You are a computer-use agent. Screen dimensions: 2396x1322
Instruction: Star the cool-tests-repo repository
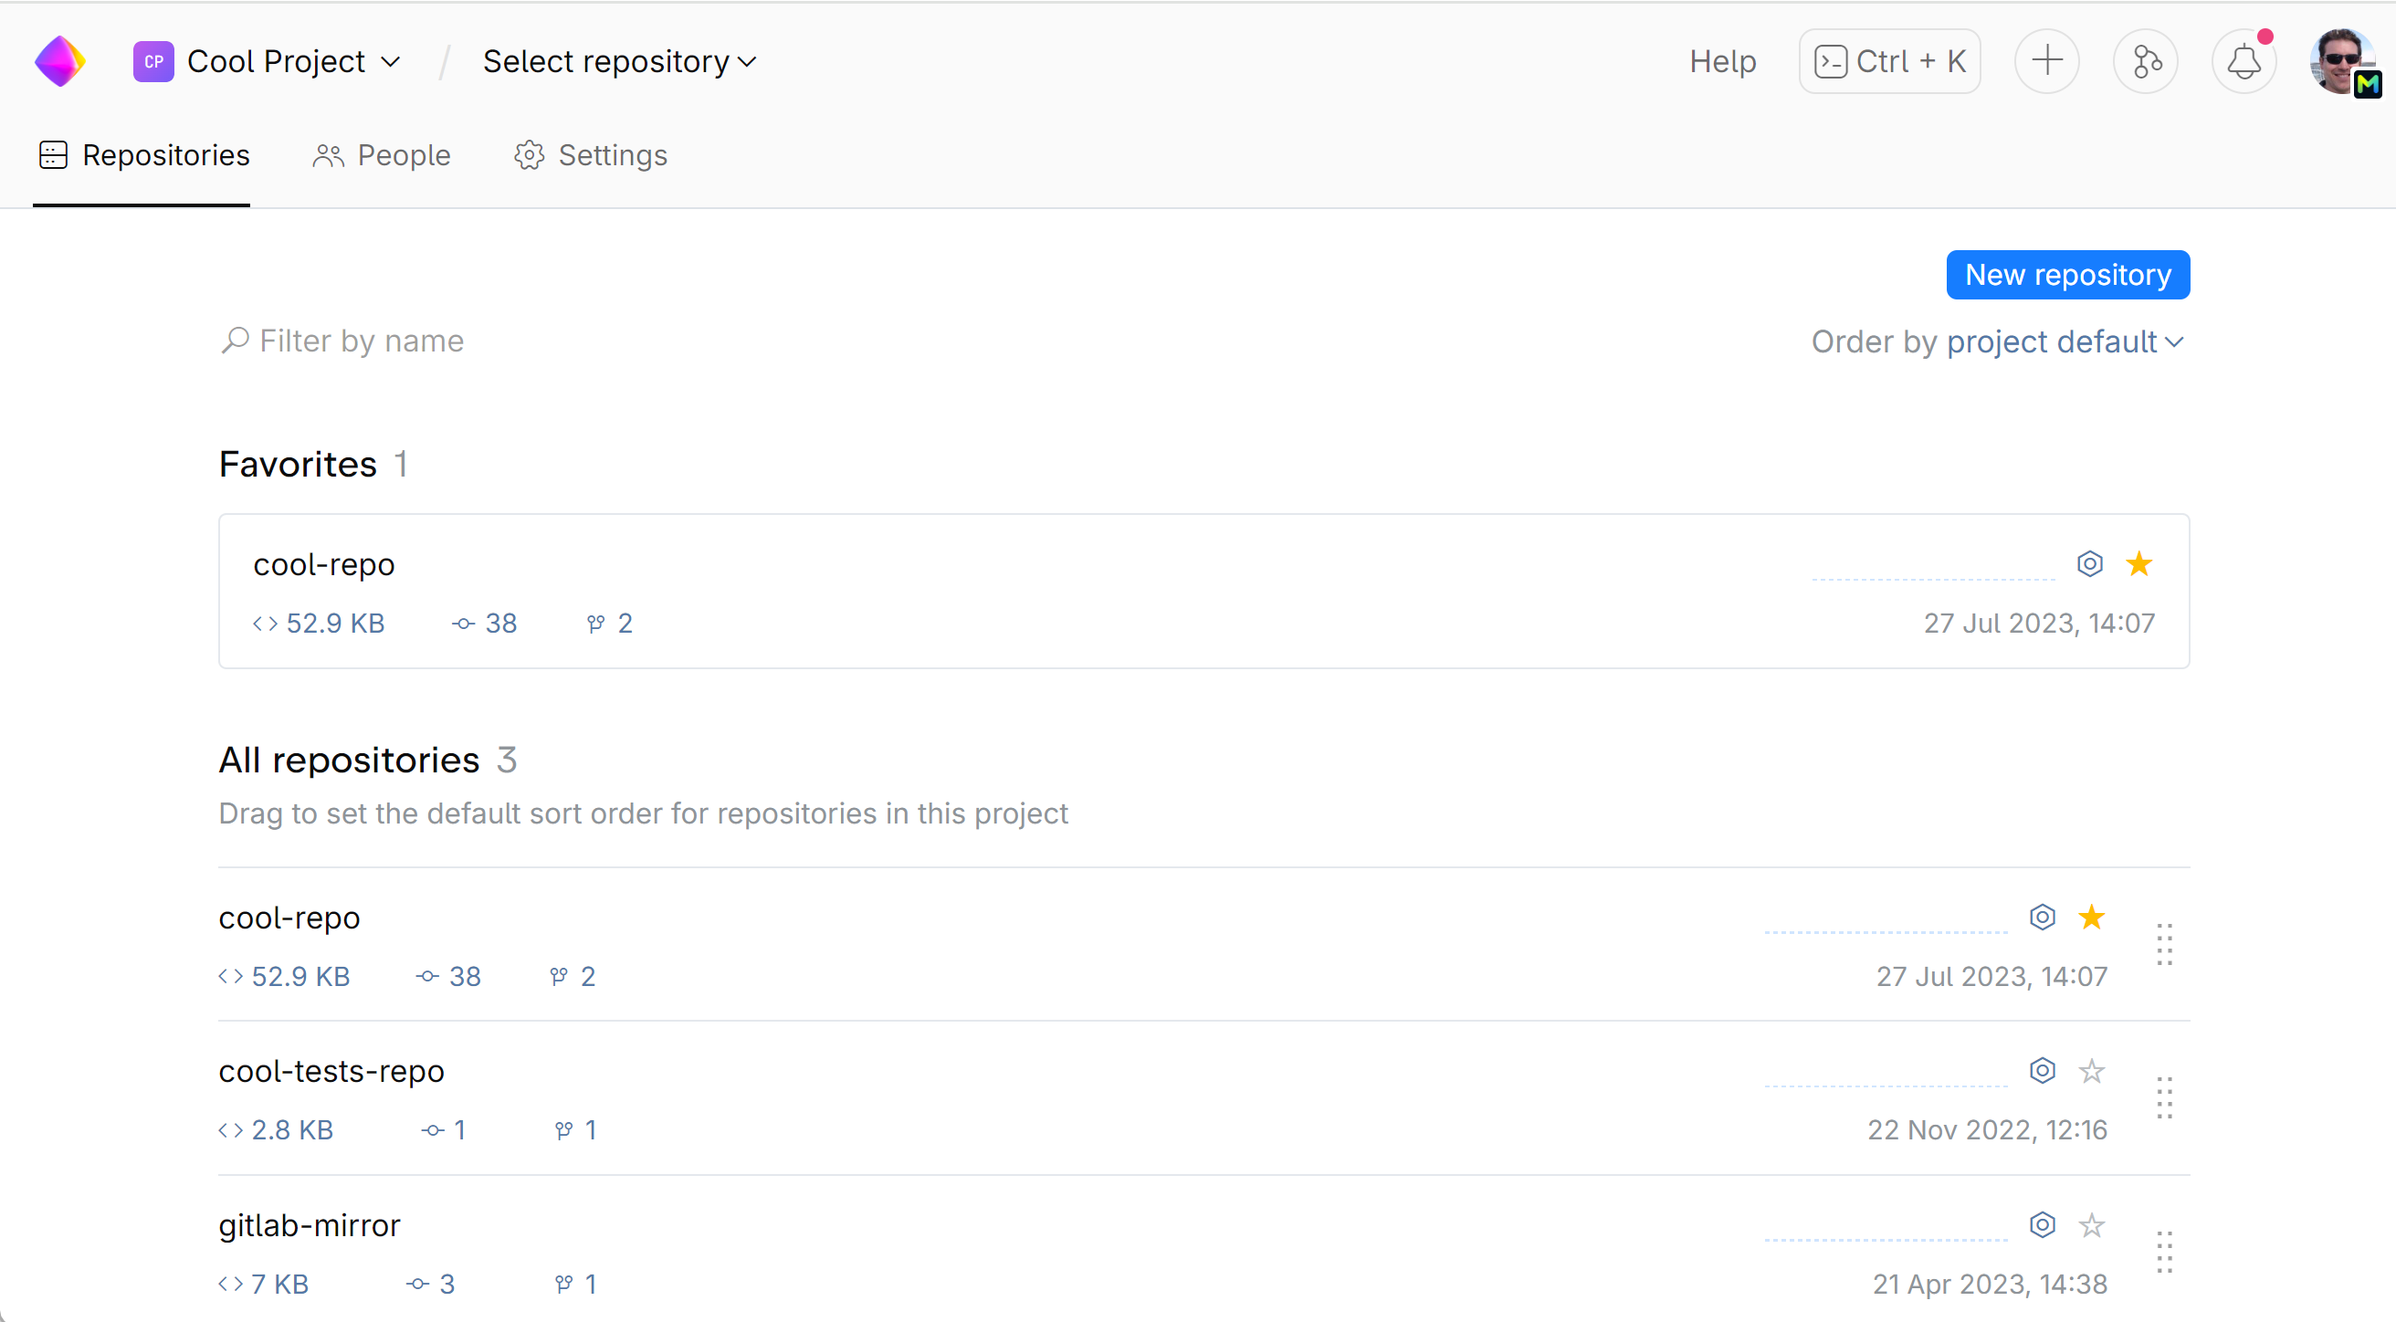2091,1070
